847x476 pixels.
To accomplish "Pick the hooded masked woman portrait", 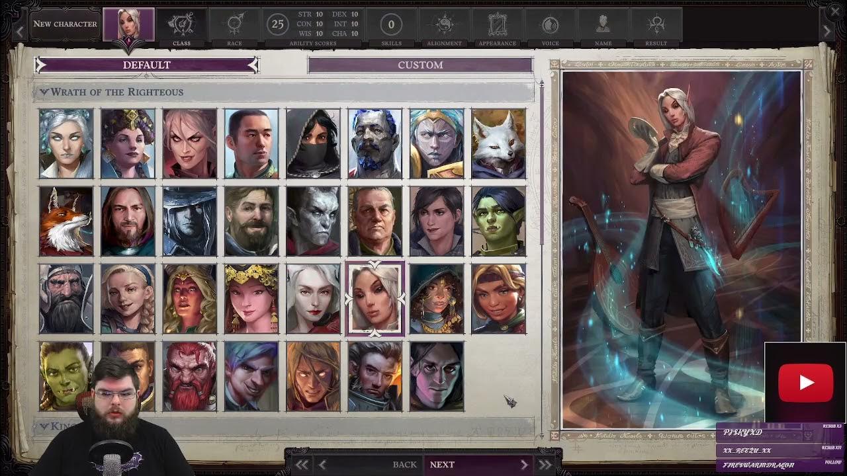I will click(313, 143).
